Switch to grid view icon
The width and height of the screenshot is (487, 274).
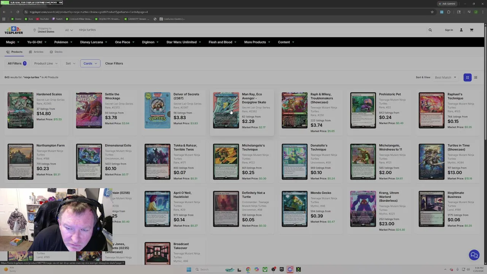[x=468, y=78]
